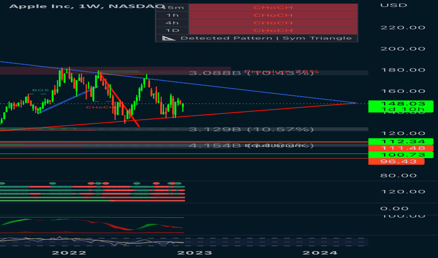
Task: Click the Equilibrium zone label
Action: 274,145
